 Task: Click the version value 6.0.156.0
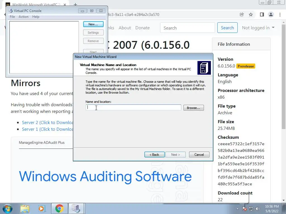(x=226, y=66)
